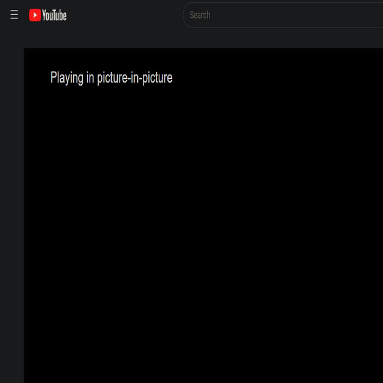Click the YouTube wordmark text
The image size is (383, 383).
coord(55,15)
